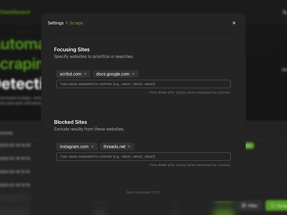Click the Focusing Sites heading
Screen dimensions: 287x215
pyautogui.click(x=72, y=49)
